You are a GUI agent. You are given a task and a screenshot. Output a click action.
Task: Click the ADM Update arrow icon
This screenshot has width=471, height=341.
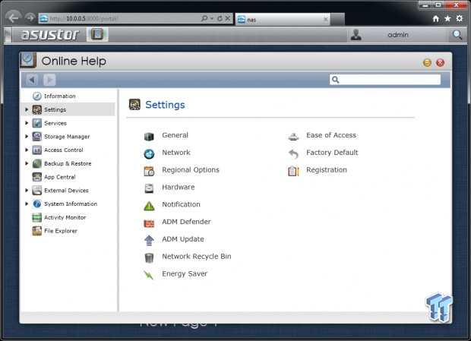click(149, 241)
